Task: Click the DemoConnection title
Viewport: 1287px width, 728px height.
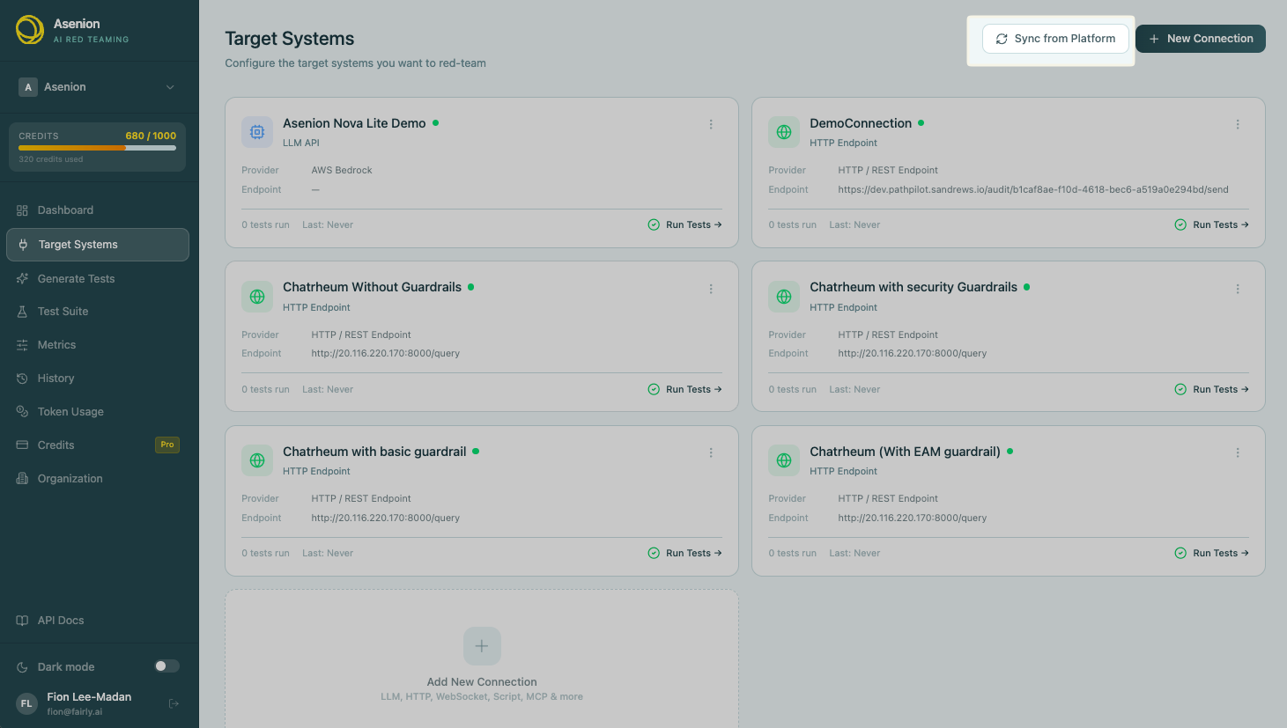Action: [x=861, y=123]
